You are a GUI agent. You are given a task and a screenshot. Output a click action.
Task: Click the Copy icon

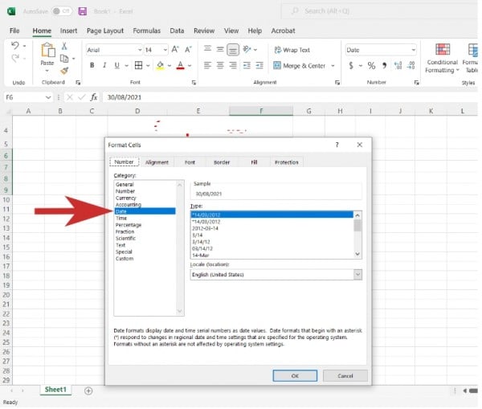pos(64,59)
